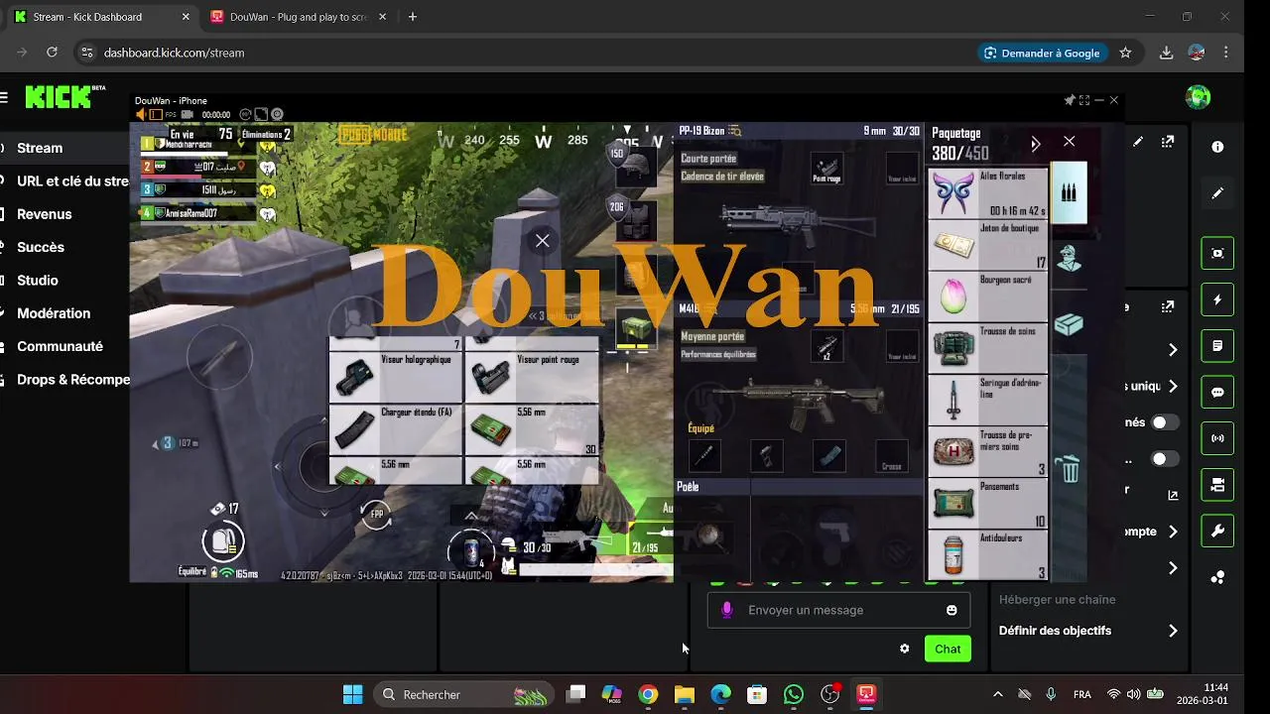This screenshot has height=714, width=1270.
Task: Turn on the upper Kick panel switch
Action: (x=1165, y=422)
